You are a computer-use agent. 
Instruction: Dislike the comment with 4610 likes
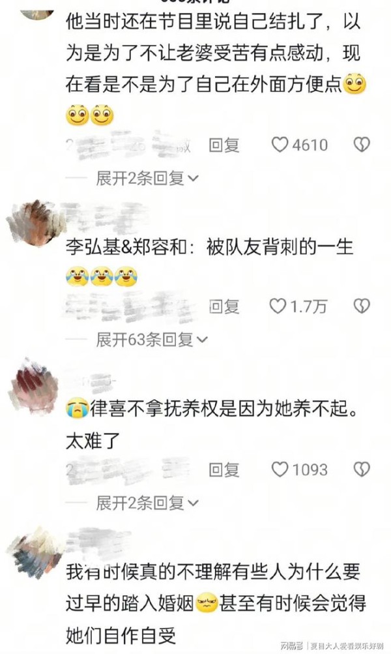tap(362, 145)
